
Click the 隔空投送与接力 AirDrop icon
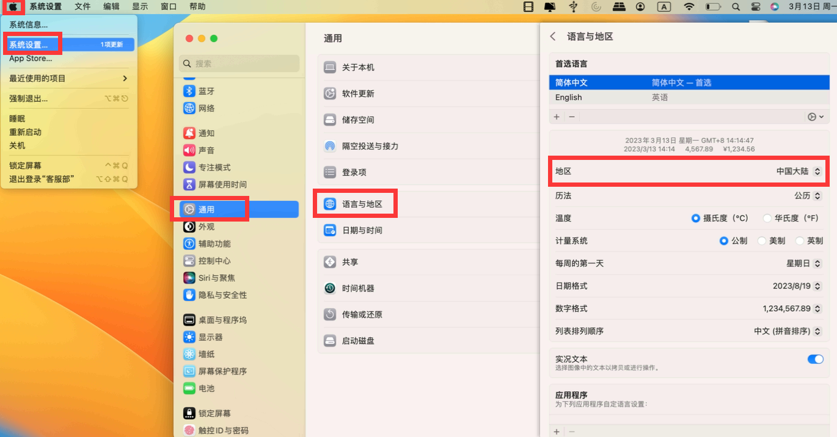pyautogui.click(x=330, y=146)
